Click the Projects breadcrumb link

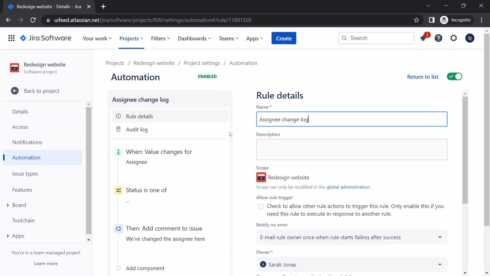(x=115, y=63)
